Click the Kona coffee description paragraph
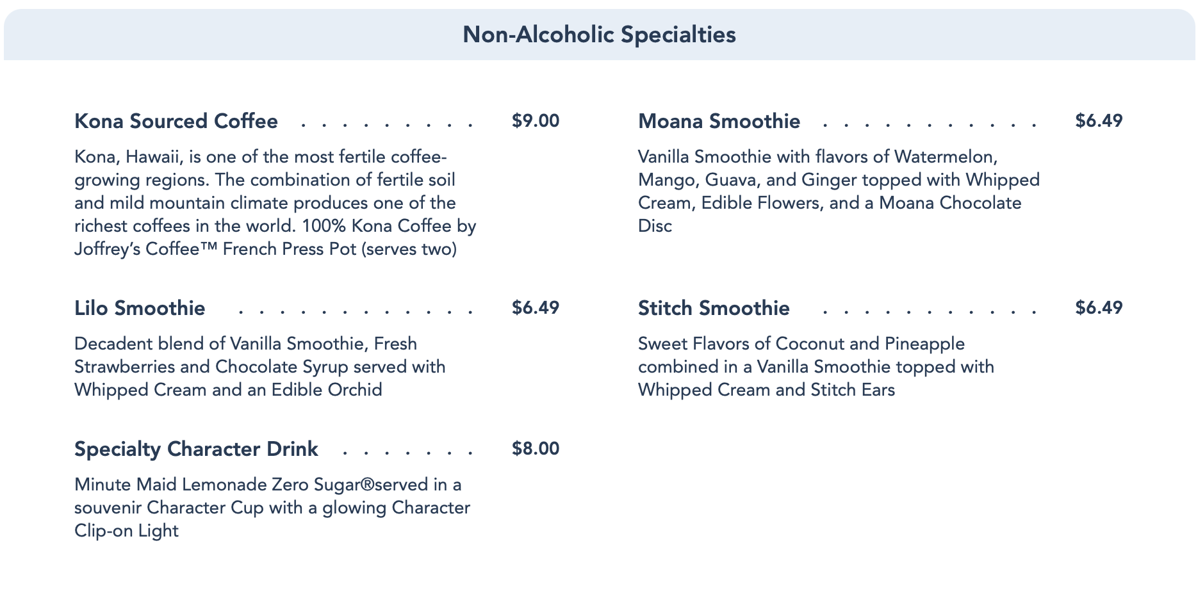Screen dimensions: 1198x598 275,203
